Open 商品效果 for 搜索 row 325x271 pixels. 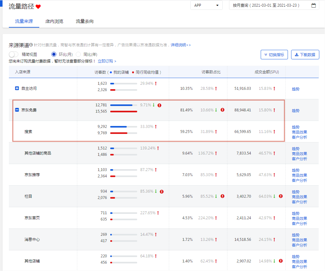coord(299,132)
